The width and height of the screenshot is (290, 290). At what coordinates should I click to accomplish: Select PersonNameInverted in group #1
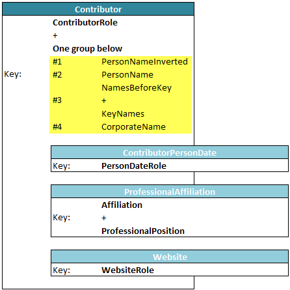coord(145,61)
